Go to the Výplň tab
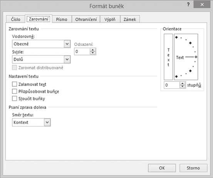Viewport: 213px width, 178px height. pyautogui.click(x=110, y=19)
